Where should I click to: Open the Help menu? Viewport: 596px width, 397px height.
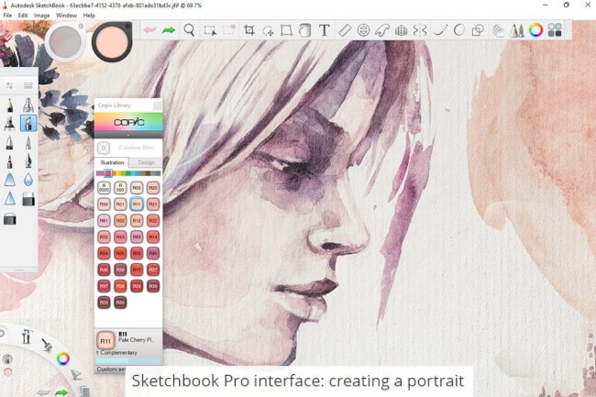click(89, 16)
